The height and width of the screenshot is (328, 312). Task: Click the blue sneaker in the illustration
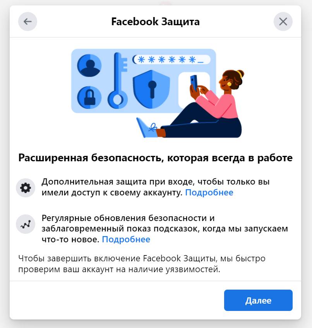(147, 128)
